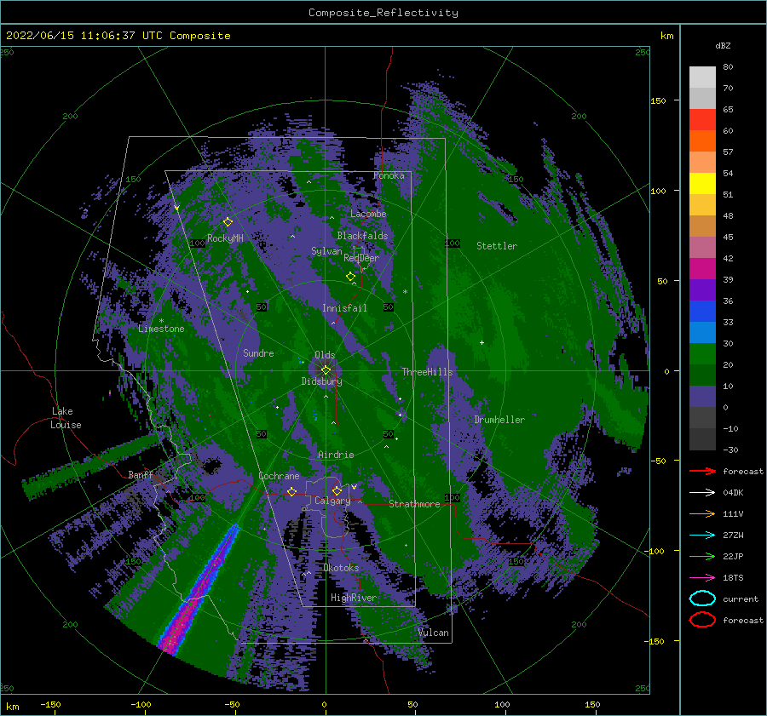Click the Banff label
Image resolution: width=767 pixels, height=716 pixels.
coord(141,474)
